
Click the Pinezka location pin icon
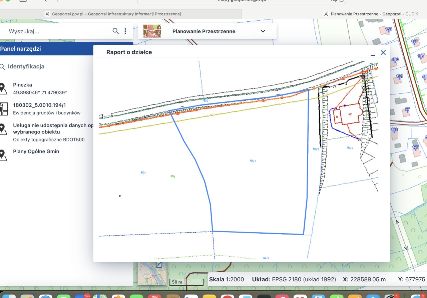(x=3, y=88)
